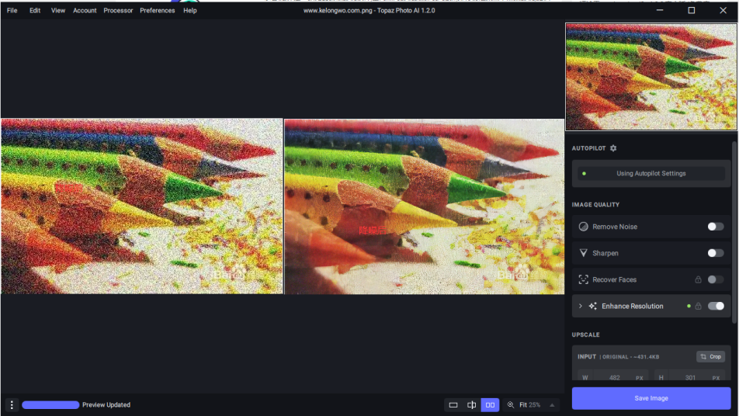Click the pencil image thumbnail navigator
This screenshot has width=739, height=416.
[x=651, y=77]
